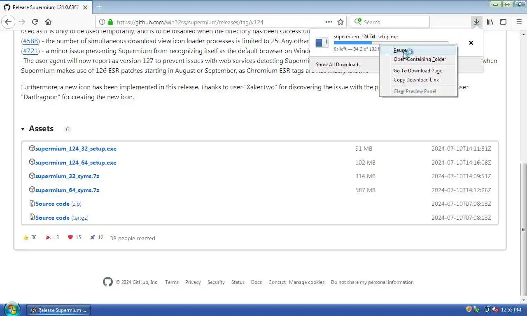Screen dimensions: 527x316
Task: Click the downloading file icon in panel
Action: (x=322, y=42)
